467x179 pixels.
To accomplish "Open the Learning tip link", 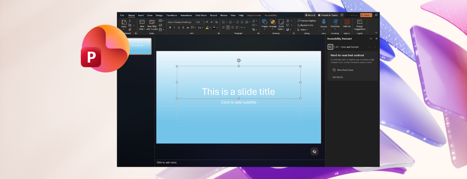I will point(338,77).
